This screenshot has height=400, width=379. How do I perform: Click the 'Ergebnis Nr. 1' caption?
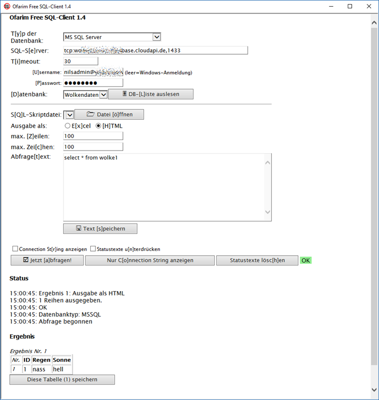[x=28, y=351]
